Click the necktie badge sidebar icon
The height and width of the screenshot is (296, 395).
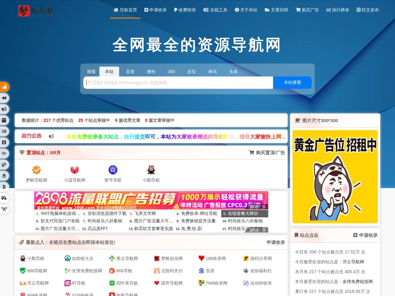tap(4, 142)
